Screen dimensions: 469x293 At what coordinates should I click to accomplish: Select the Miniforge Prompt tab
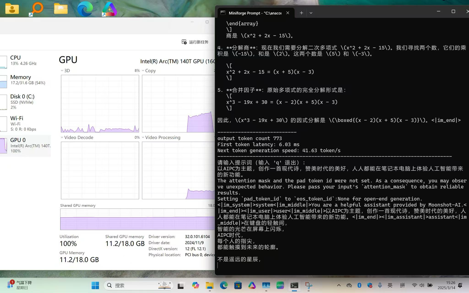tap(254, 13)
